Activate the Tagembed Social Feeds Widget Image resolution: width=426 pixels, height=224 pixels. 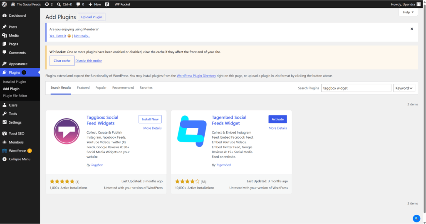coord(277,119)
